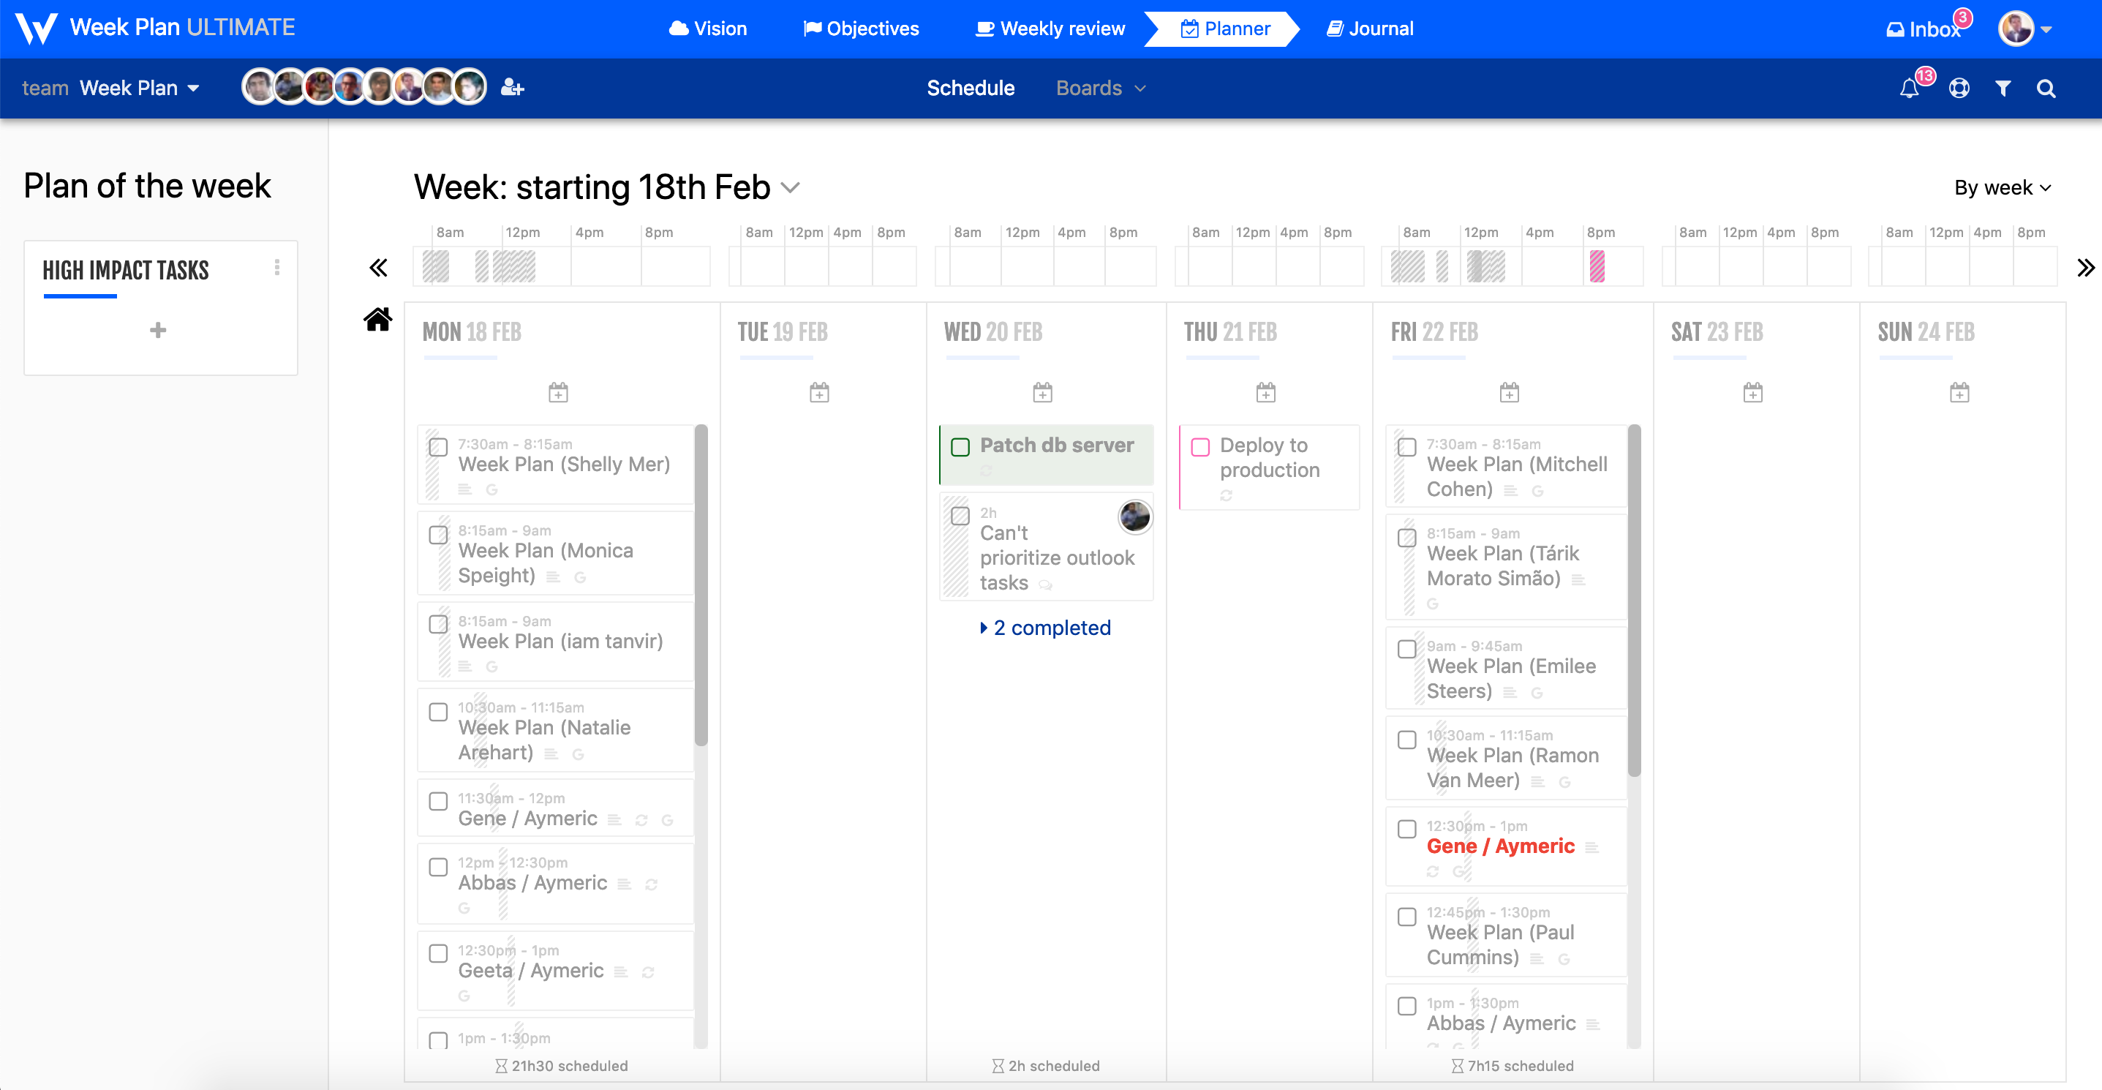Open the Inbox link

(1924, 29)
